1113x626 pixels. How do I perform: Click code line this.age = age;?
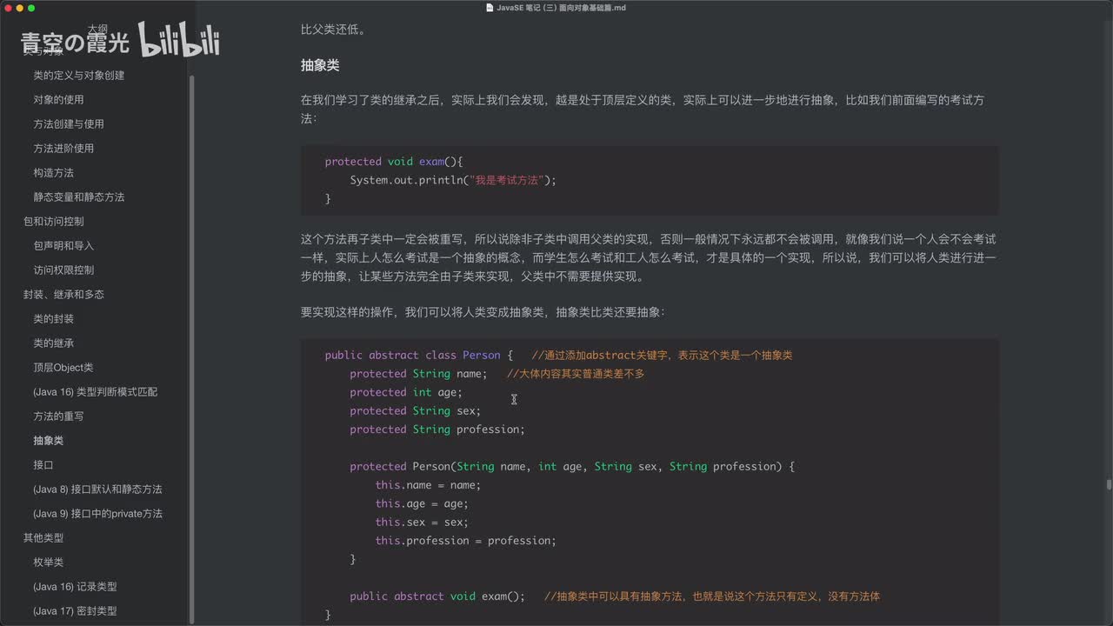pos(422,503)
